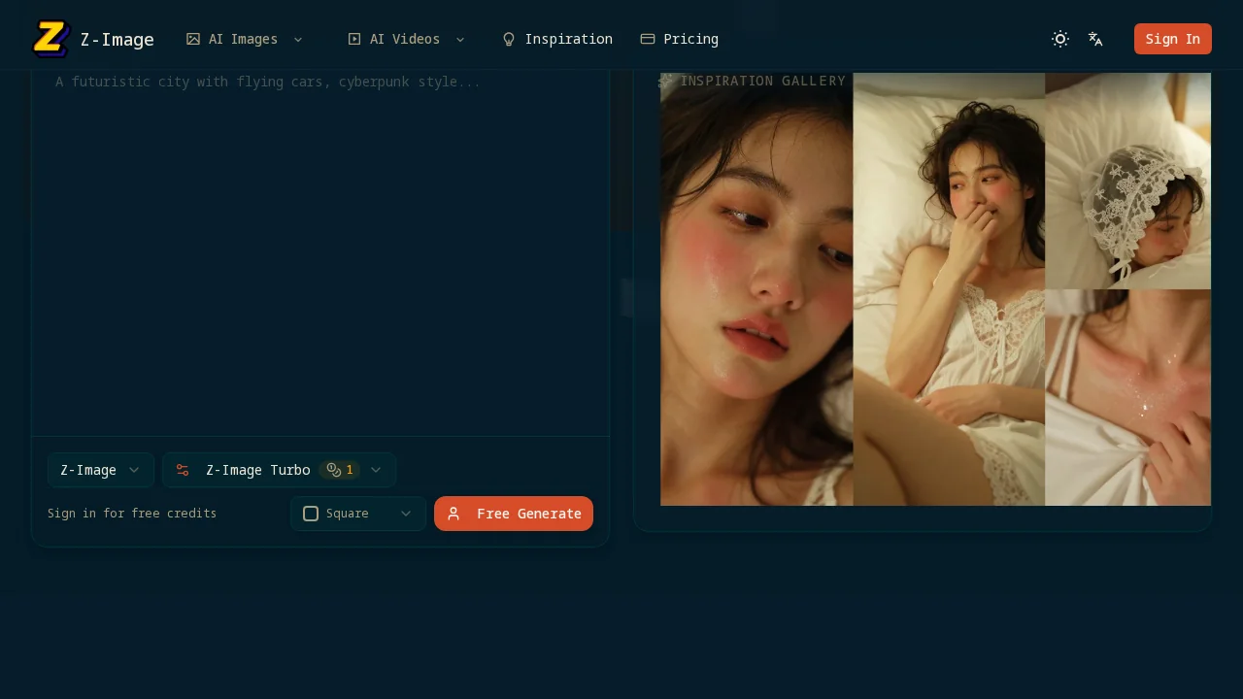Screen dimensions: 1243x699
Task: Click the coin badge showing 1 credit
Action: click(x=340, y=470)
